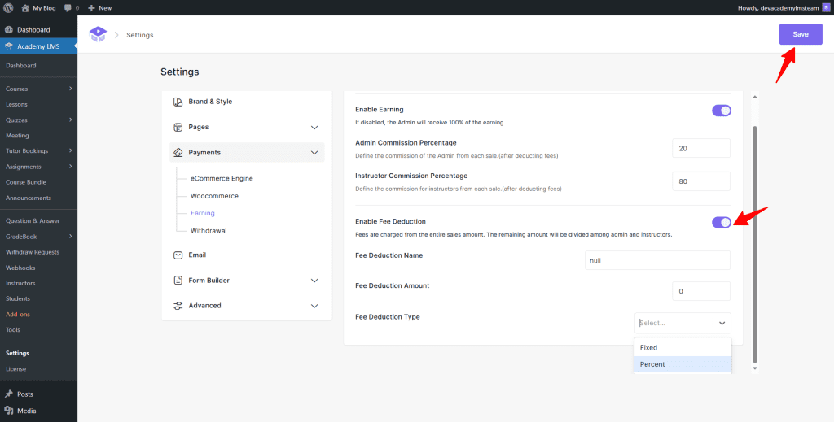Expand the Quizzes submenu arrow
This screenshot has height=422, width=834.
(x=71, y=120)
